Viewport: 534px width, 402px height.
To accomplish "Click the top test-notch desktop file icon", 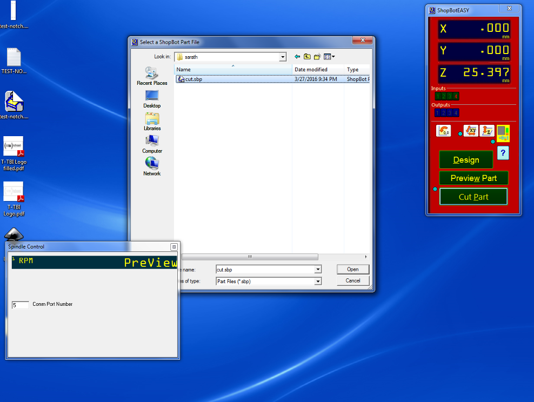I will (x=14, y=15).
